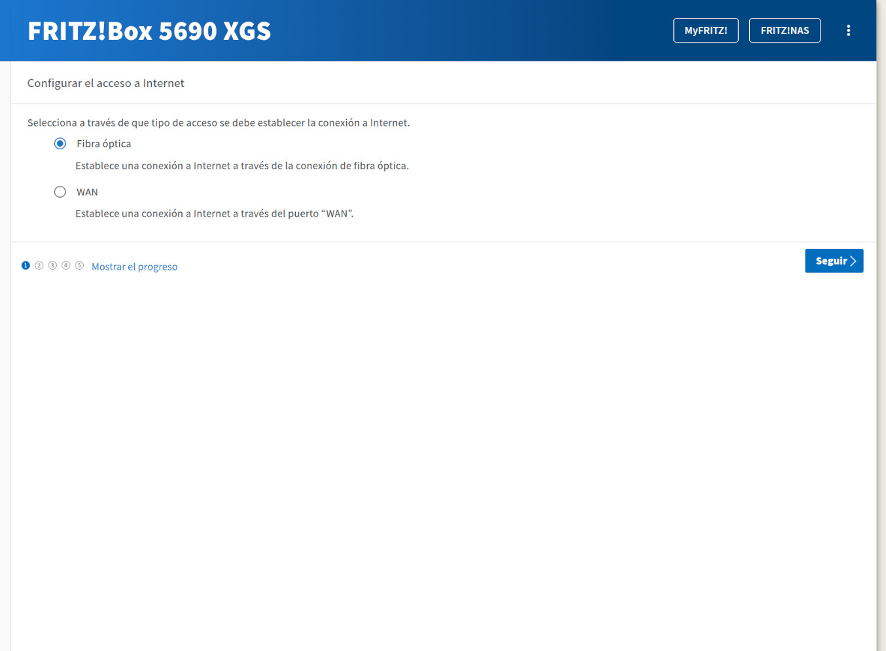This screenshot has height=651, width=886.
Task: Click step 2 progress indicator
Action: click(x=39, y=265)
